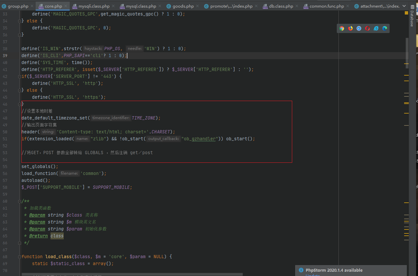Viewport: 418px width, 276px height.
Task: Click the Internet Explorer preview icon
Action: coord(376,28)
